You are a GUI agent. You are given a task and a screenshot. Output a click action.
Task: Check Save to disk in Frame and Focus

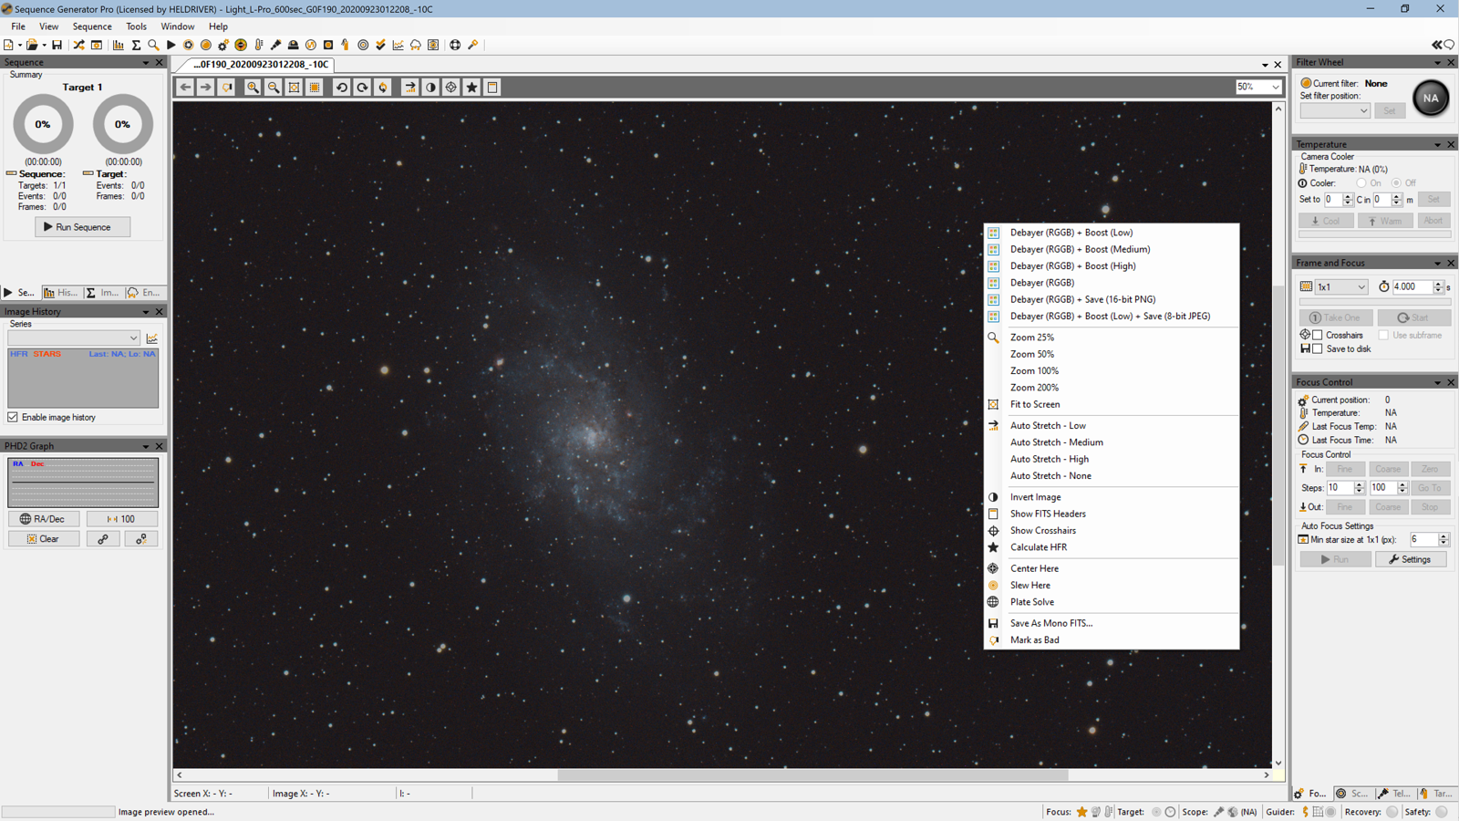pos(1317,348)
